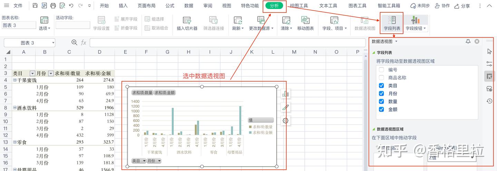Open the hamburger main menu
The height and width of the screenshot is (171, 497).
pyautogui.click(x=7, y=6)
